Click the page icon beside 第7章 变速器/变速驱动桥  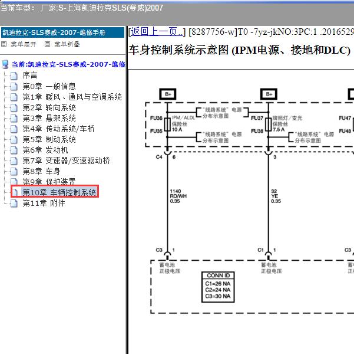pos(14,161)
